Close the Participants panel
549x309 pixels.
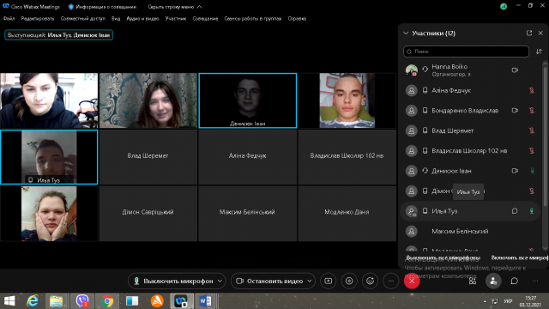pyautogui.click(x=540, y=33)
